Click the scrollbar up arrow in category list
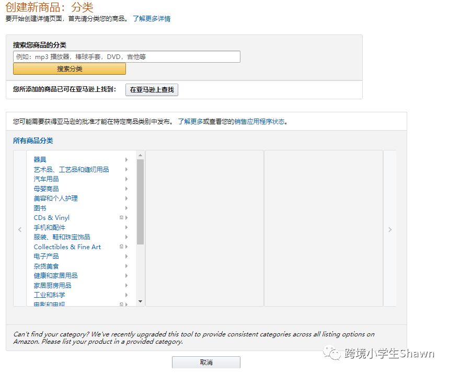The image size is (449, 373). (140, 155)
